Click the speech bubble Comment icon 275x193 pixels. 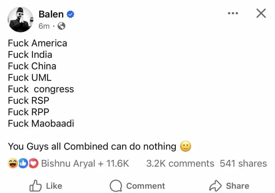point(116,186)
